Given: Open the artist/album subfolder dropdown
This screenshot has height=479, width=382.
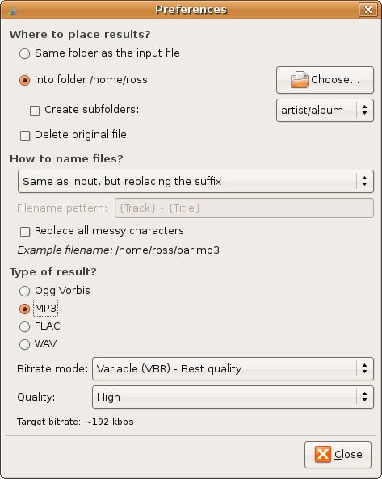Looking at the screenshot, I should [x=325, y=111].
